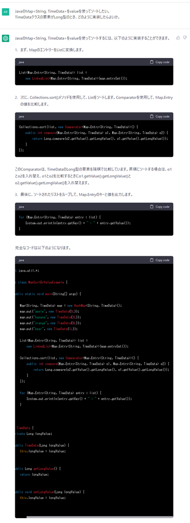Click the AR user avatar
This screenshot has width=190, height=523.
tap(5, 12)
